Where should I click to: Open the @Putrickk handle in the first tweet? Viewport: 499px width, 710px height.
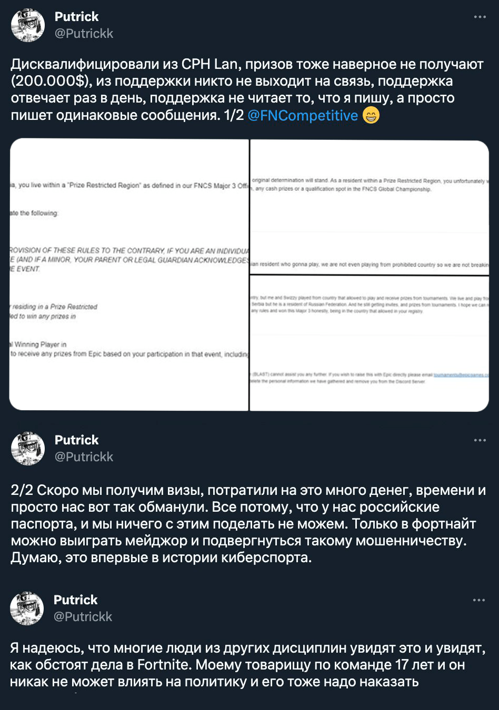[84, 34]
